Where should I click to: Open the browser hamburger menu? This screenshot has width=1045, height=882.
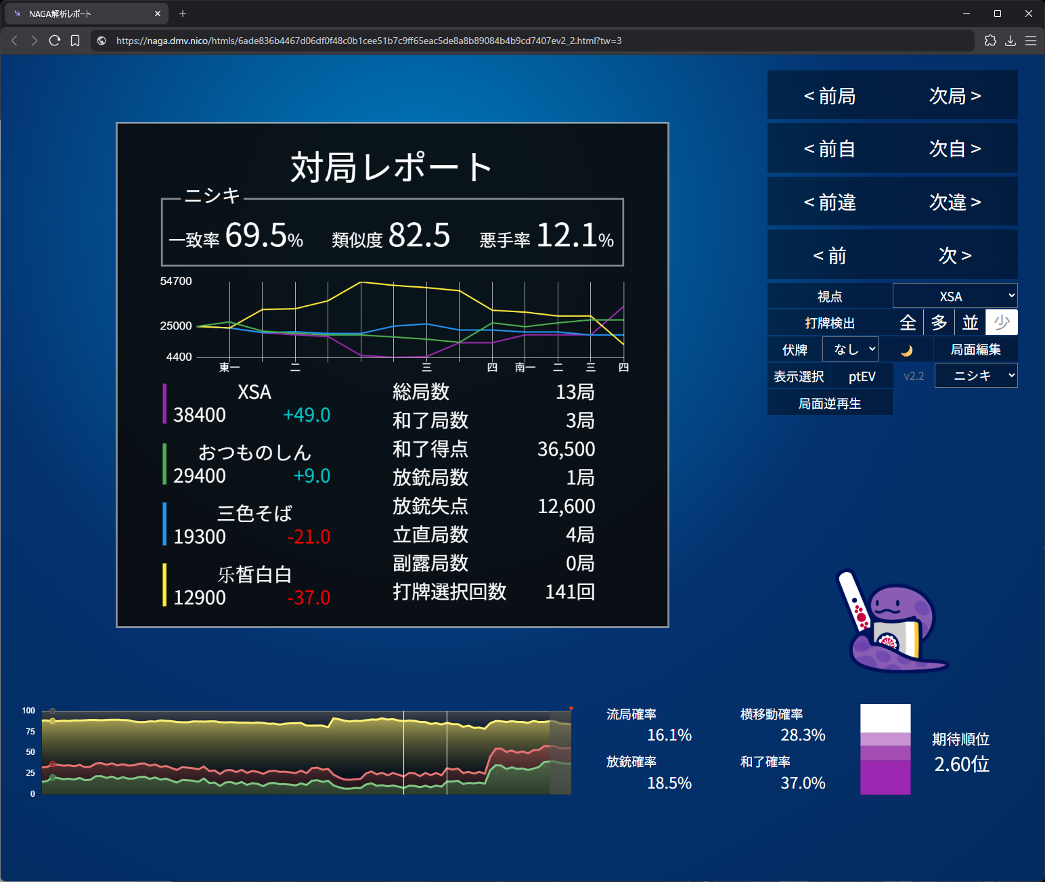pos(1031,41)
